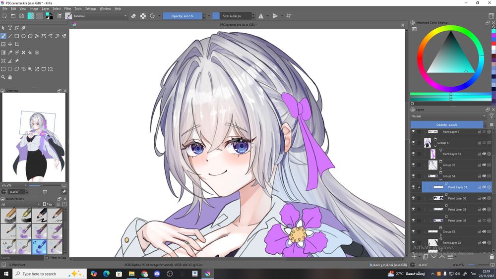This screenshot has height=279, width=496.
Task: Select the Gradient tool
Action: (x=3, y=53)
